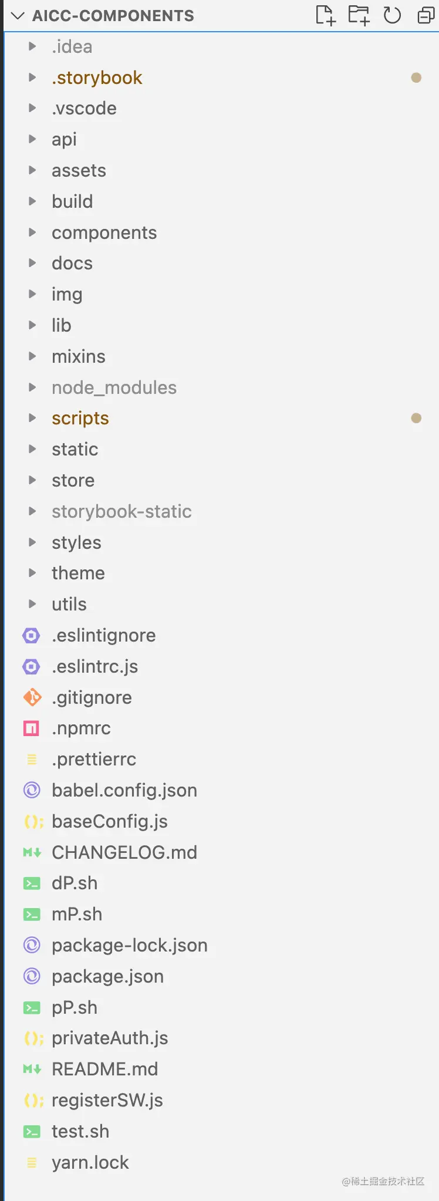Select the scripts folder
Screen dimensions: 439x1201
tap(80, 419)
